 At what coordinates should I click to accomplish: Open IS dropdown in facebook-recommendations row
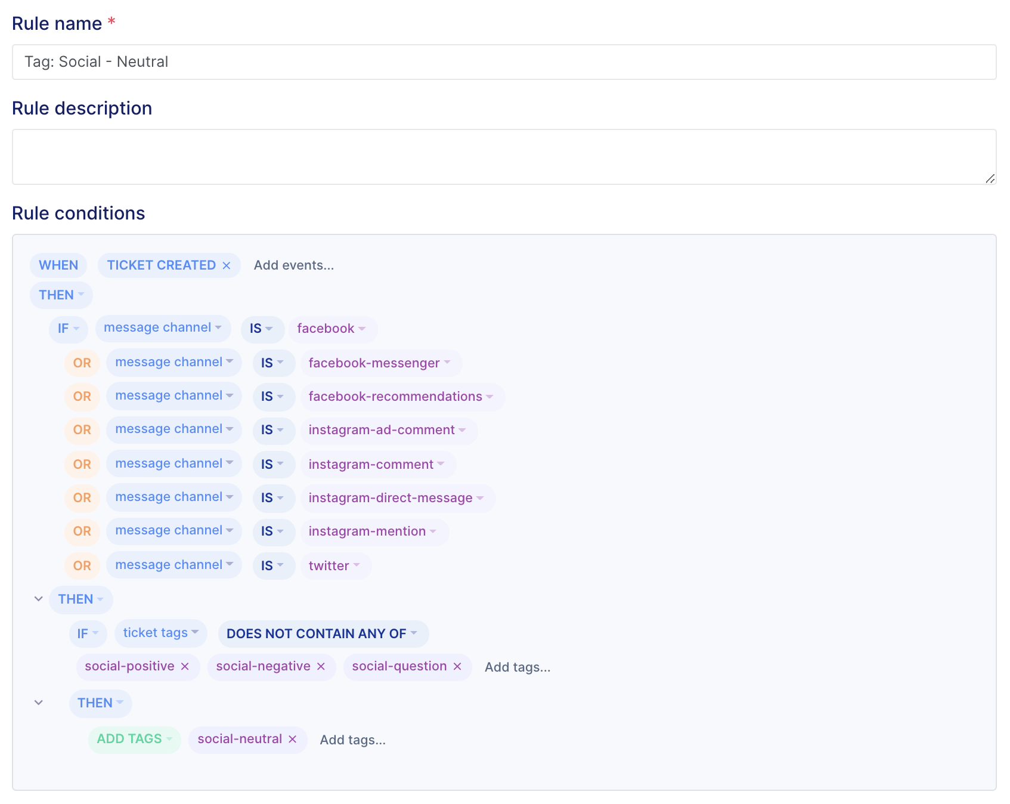click(x=273, y=397)
